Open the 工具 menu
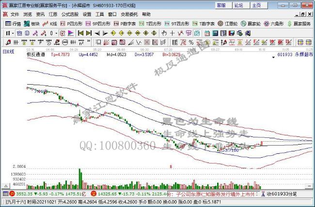Image resolution: width=315 pixels, height=207 pixels. click(x=100, y=15)
